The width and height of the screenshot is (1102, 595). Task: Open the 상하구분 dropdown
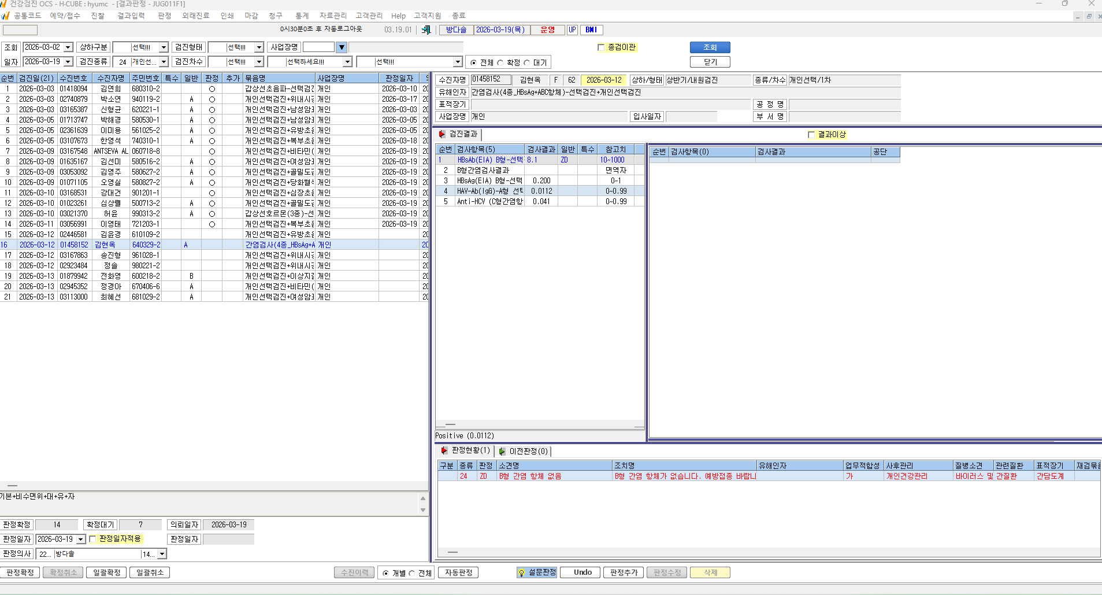164,47
